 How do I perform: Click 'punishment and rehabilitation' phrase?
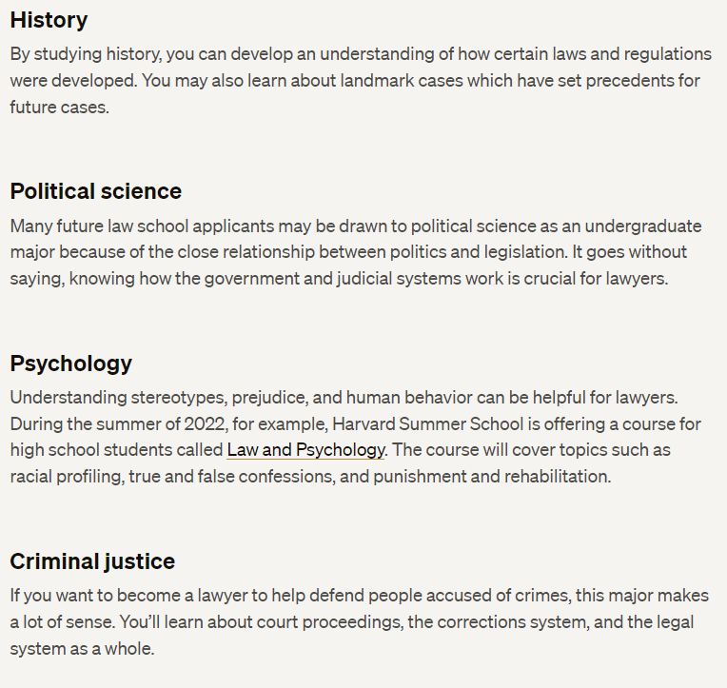pos(492,477)
